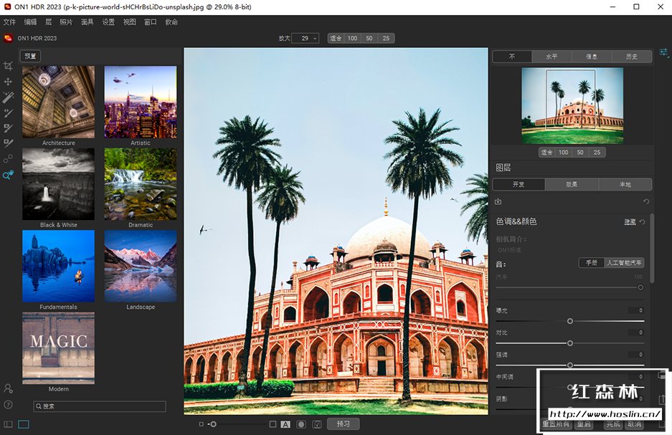The width and height of the screenshot is (672, 435).
Task: Select the Move/Transform tool
Action: pyautogui.click(x=9, y=82)
